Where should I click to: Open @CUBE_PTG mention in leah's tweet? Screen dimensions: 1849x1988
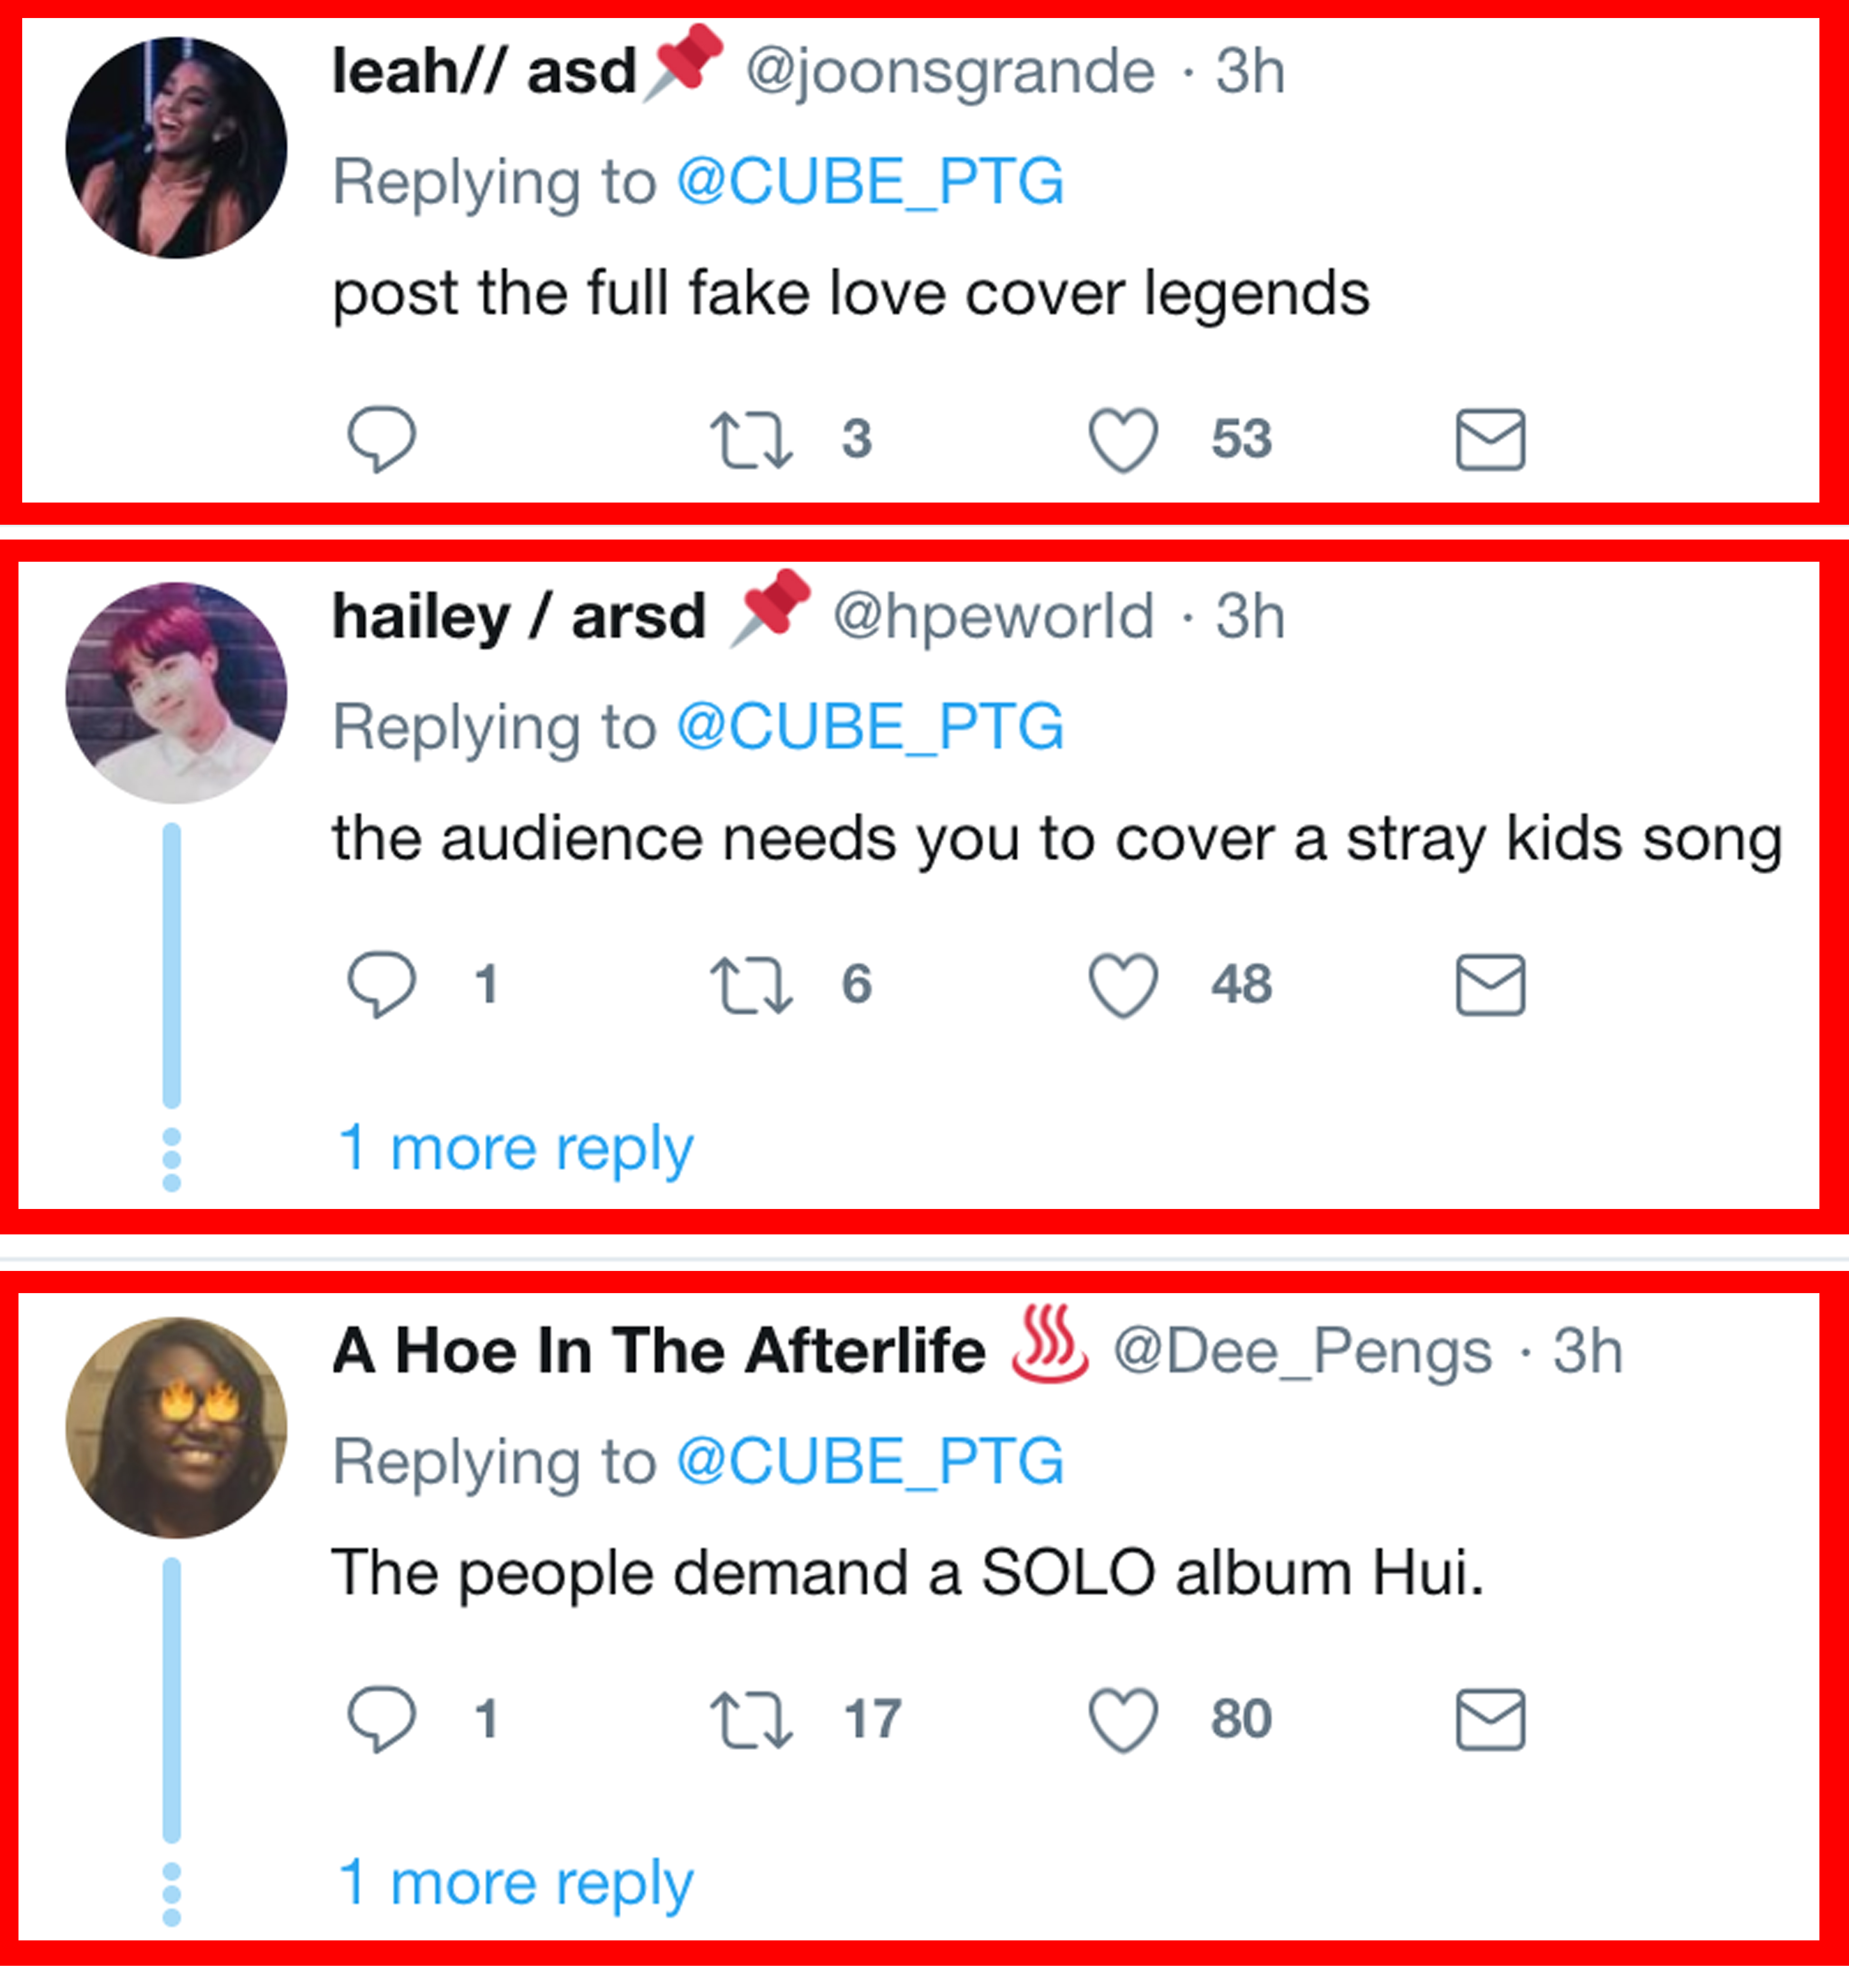tap(870, 182)
